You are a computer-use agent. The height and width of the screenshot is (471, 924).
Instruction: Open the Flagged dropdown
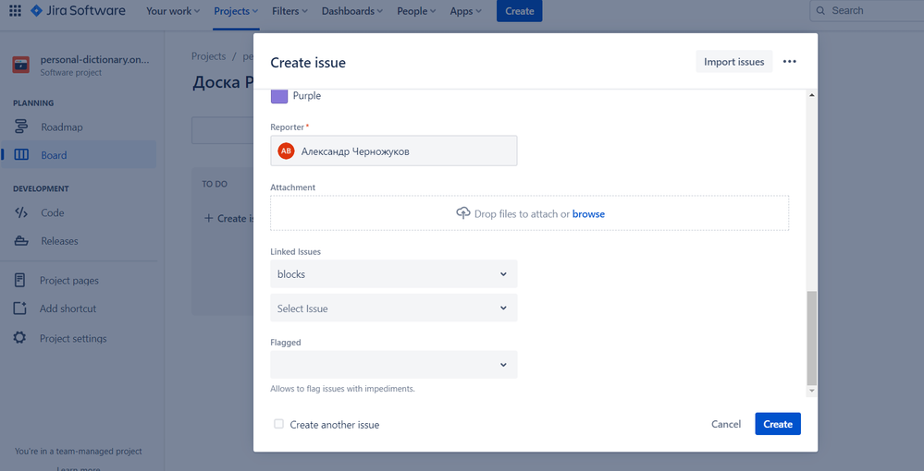(394, 365)
